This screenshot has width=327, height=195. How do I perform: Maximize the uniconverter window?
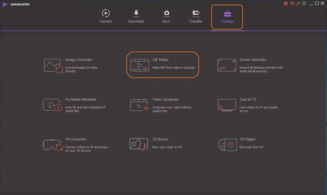click(317, 3)
